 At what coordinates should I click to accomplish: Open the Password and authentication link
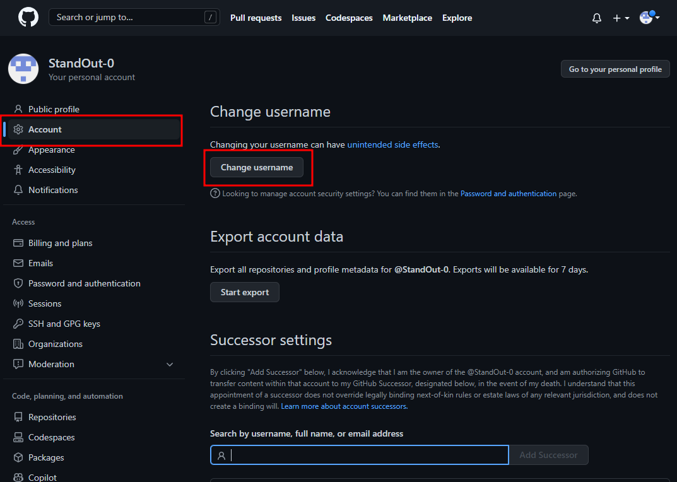(508, 194)
